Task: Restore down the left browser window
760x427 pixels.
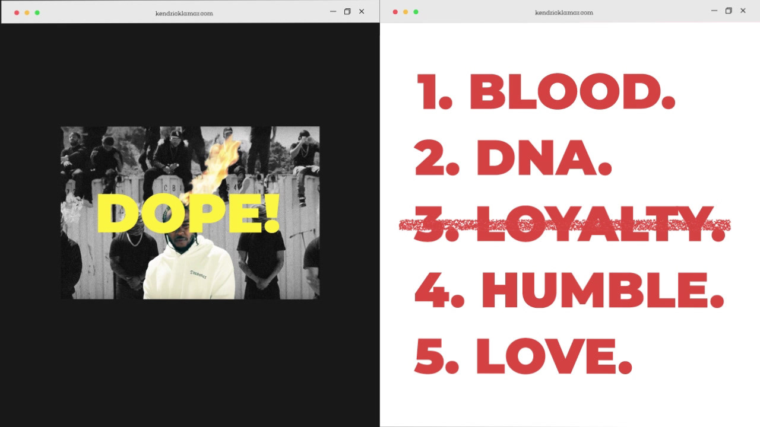Action: tap(347, 11)
